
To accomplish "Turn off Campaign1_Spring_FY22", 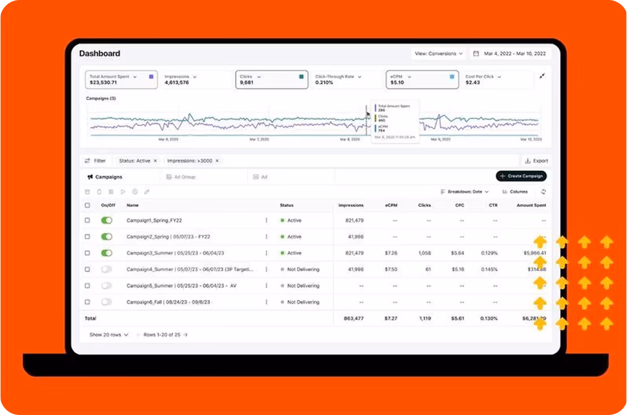I will tap(107, 220).
